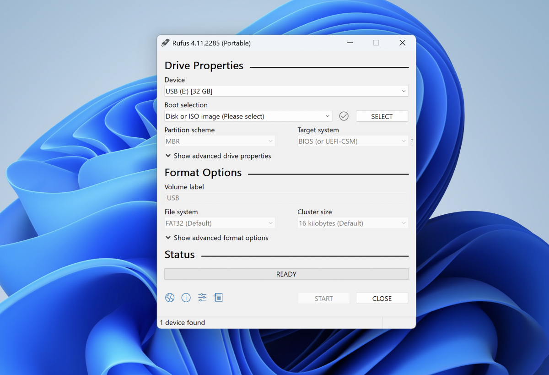Image resolution: width=549 pixels, height=375 pixels.
Task: Expand Show advanced format options
Action: pyautogui.click(x=217, y=238)
